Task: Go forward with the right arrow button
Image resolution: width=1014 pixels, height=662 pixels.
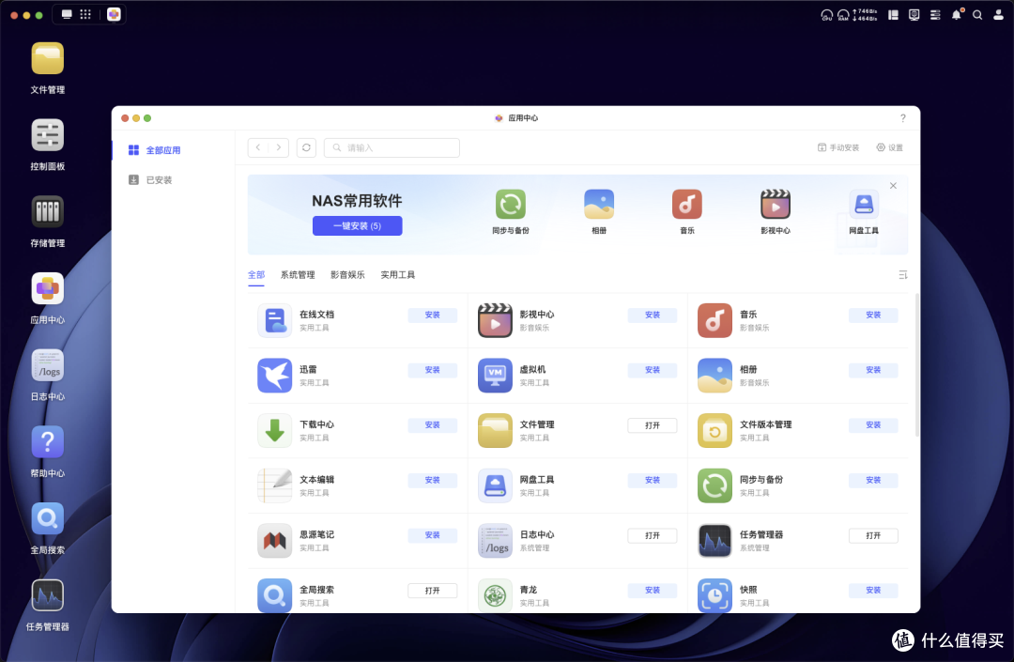Action: click(279, 147)
